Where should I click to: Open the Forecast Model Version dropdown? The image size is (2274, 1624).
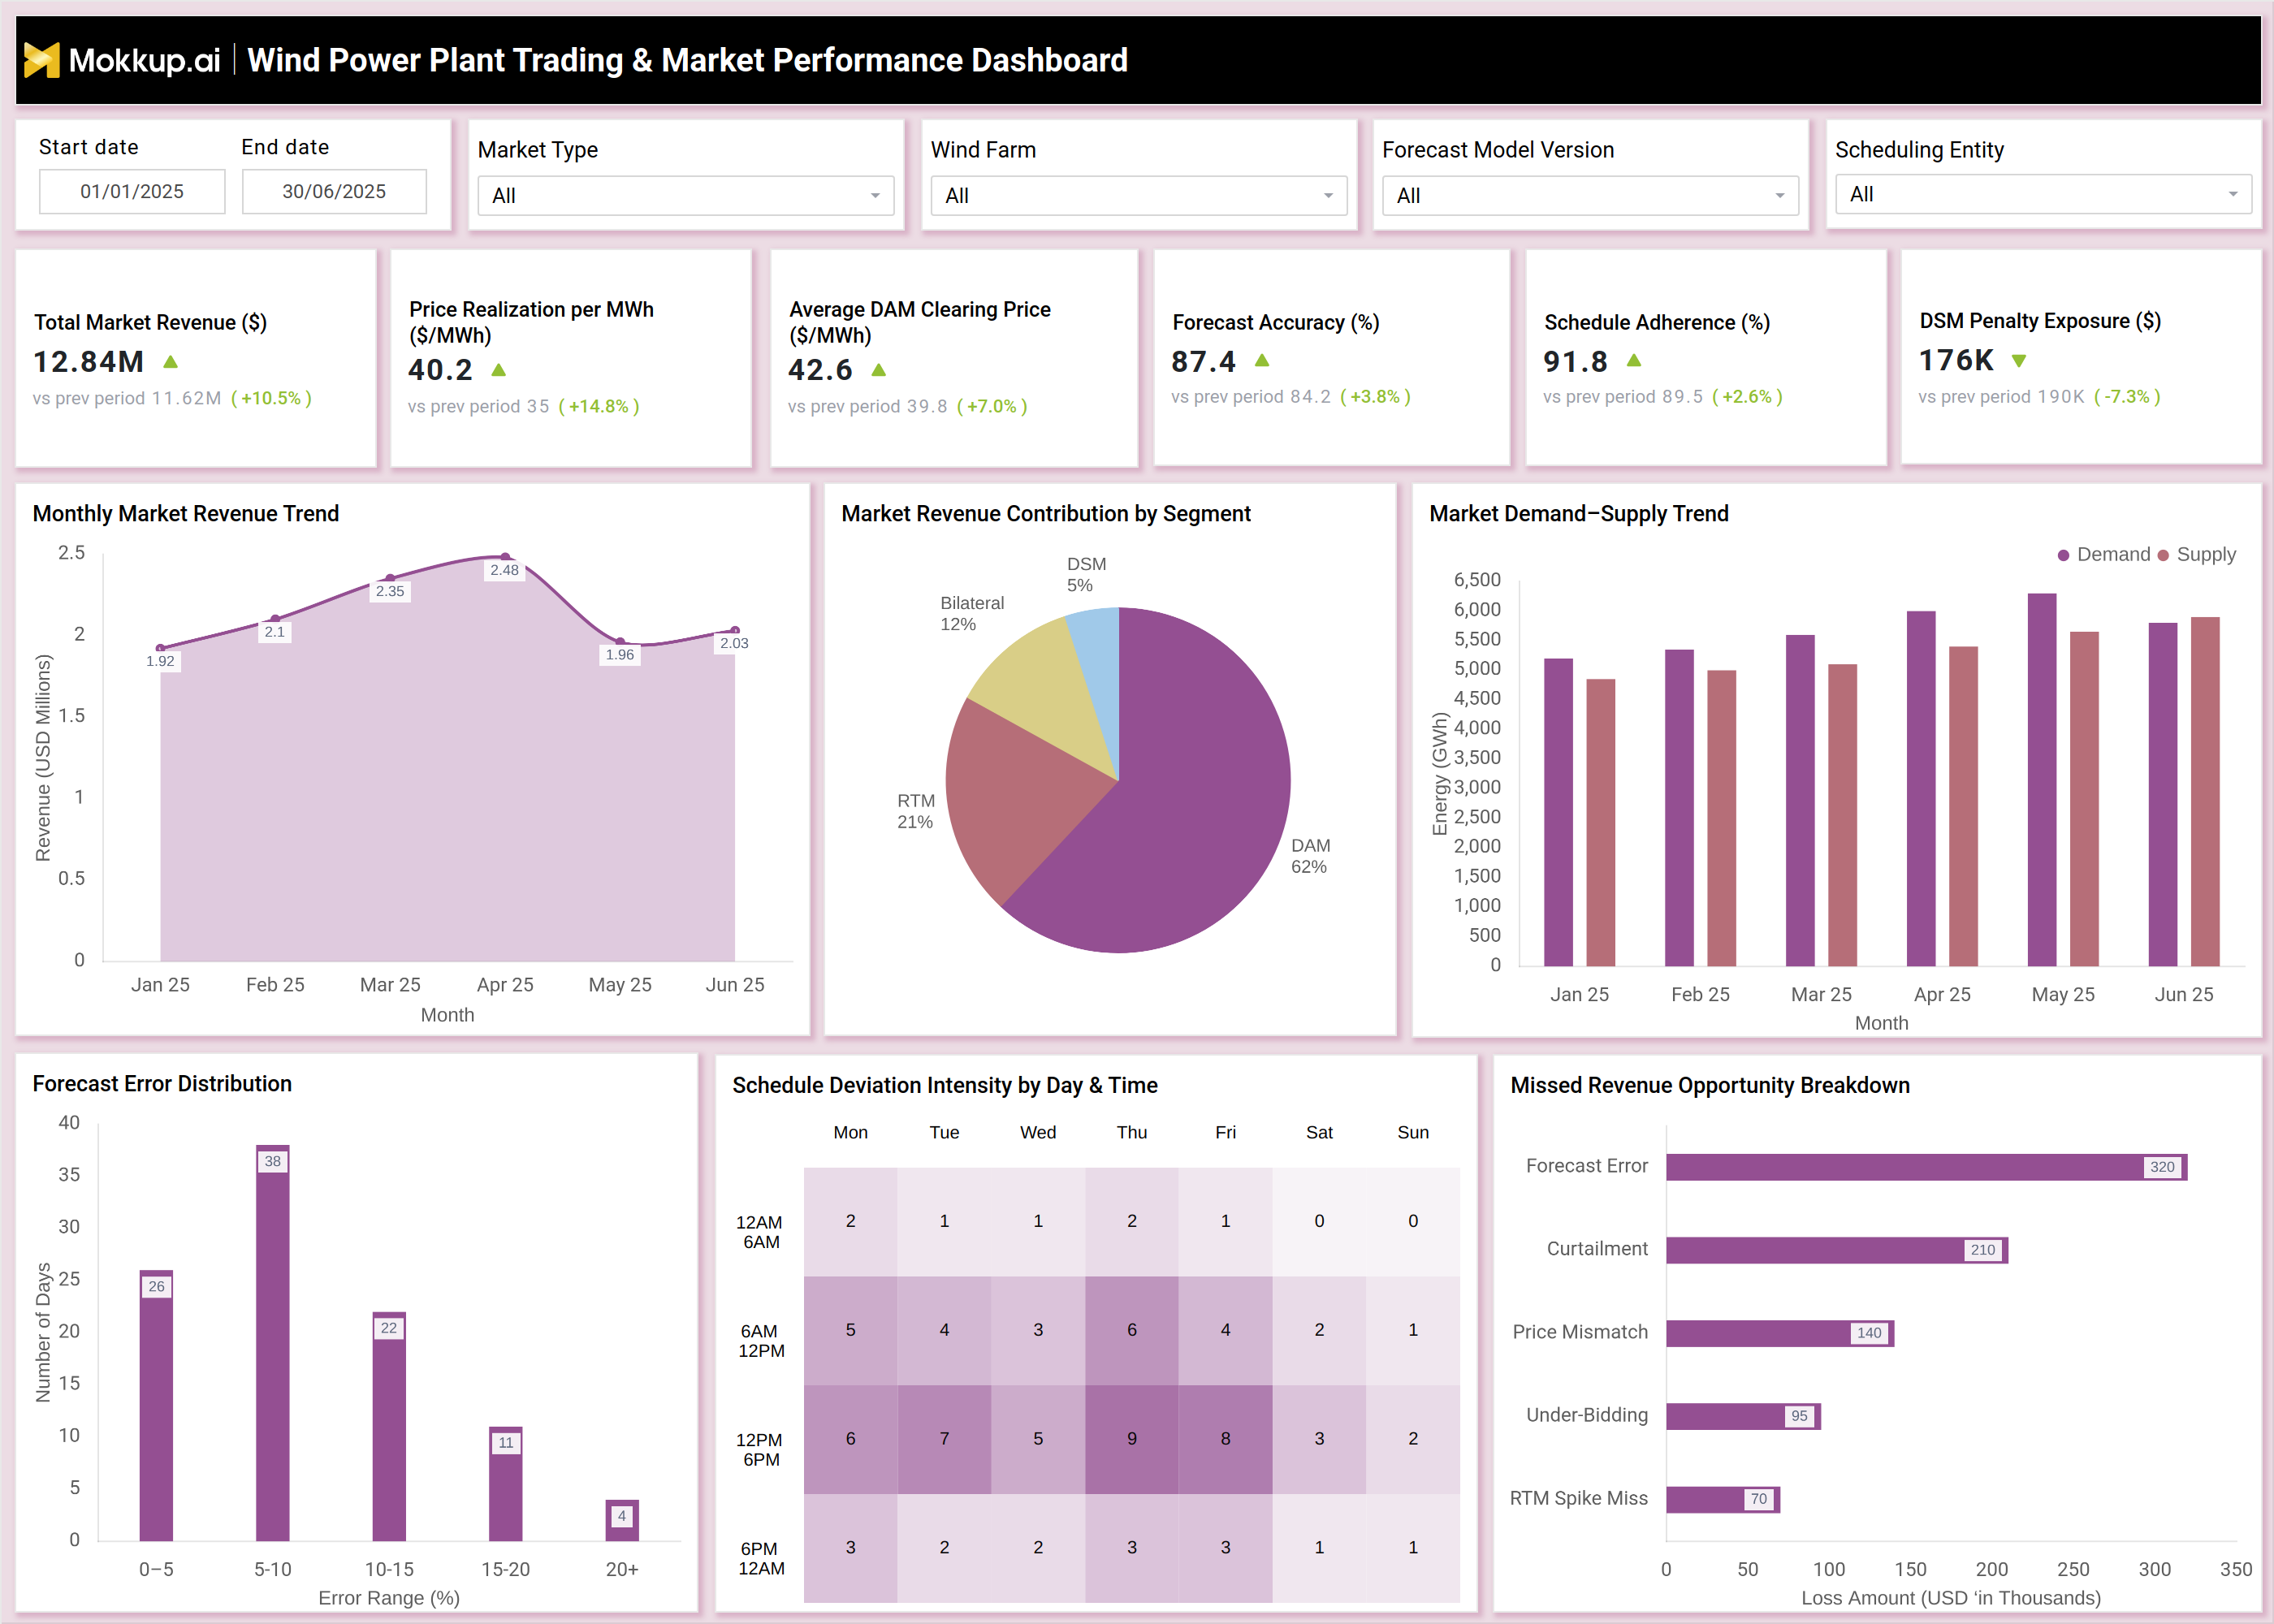1590,196
